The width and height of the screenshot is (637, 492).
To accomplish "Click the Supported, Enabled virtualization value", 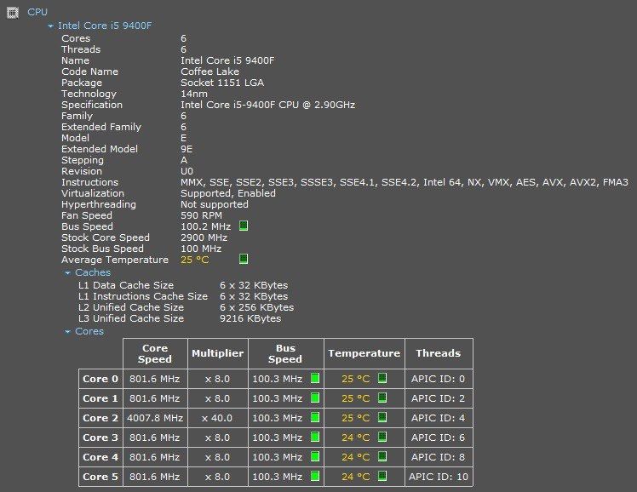I will pyautogui.click(x=228, y=193).
